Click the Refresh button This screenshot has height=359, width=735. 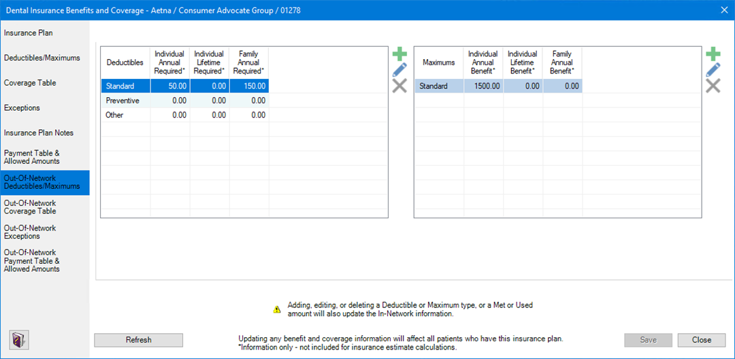(x=138, y=340)
